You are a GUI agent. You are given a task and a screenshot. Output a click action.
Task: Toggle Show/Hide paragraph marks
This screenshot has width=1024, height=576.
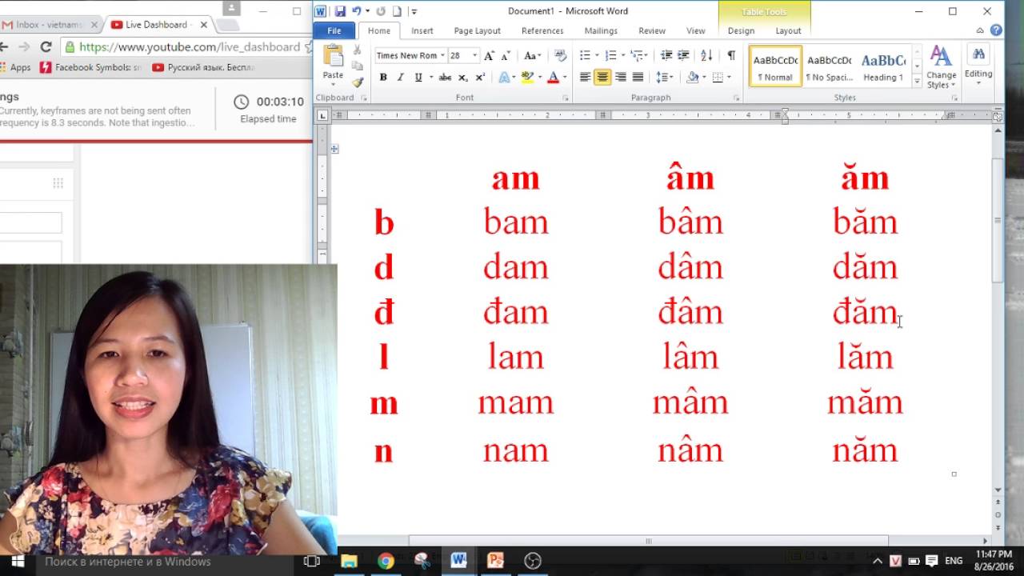(731, 55)
